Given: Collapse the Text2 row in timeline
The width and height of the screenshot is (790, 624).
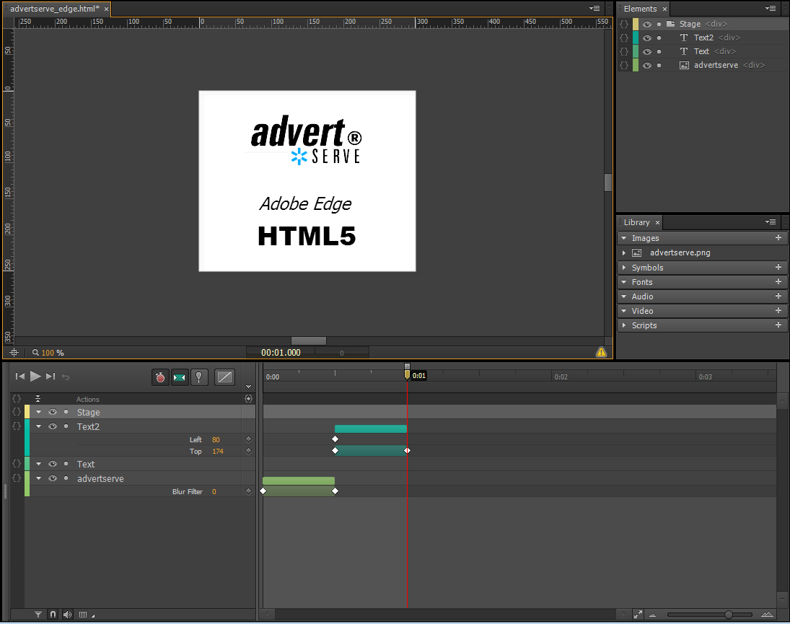Looking at the screenshot, I should click(38, 426).
